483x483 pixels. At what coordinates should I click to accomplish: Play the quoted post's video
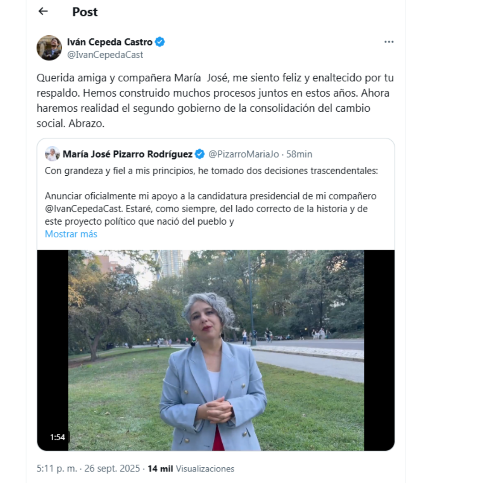[x=216, y=350]
